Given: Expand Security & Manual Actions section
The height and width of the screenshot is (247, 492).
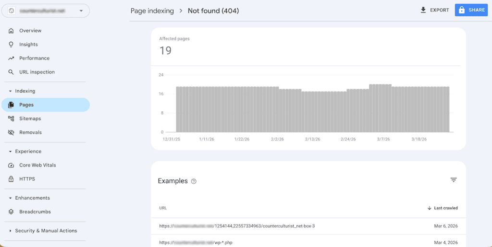Looking at the screenshot, I should (x=43, y=231).
